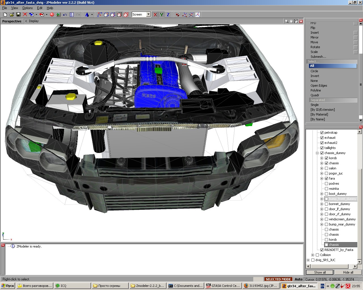Switch to ICQ taskbar item
The width and height of the screenshot is (363, 290).
coord(72,286)
